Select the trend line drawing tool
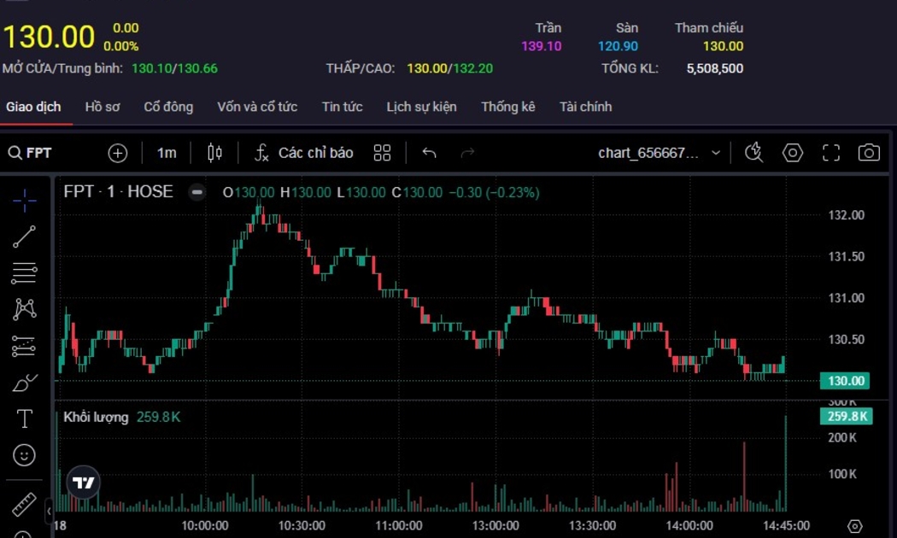The image size is (897, 538). [24, 237]
